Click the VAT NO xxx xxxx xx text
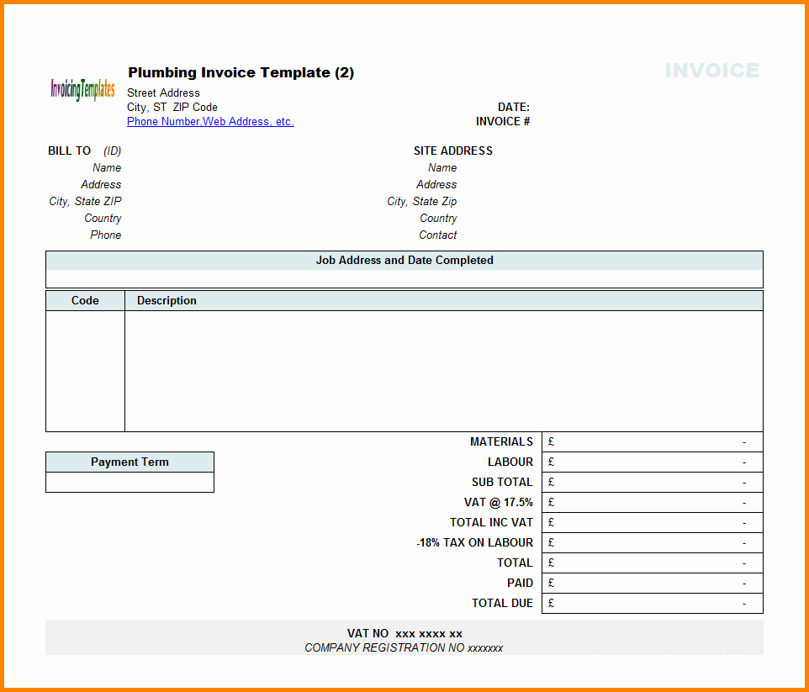The width and height of the screenshot is (809, 692). click(x=404, y=634)
